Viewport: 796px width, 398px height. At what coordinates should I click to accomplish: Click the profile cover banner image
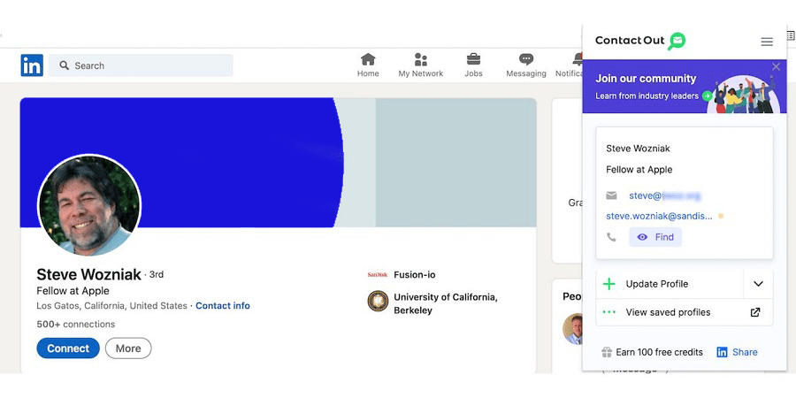(x=279, y=162)
